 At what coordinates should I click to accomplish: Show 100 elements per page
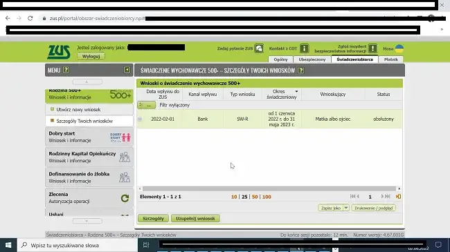click(267, 197)
